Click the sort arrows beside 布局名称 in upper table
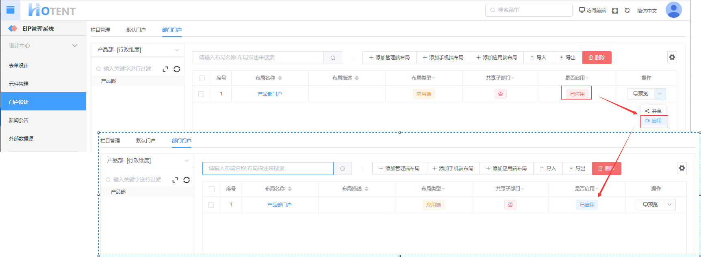Viewport: 701px width, 257px height. [x=280, y=78]
